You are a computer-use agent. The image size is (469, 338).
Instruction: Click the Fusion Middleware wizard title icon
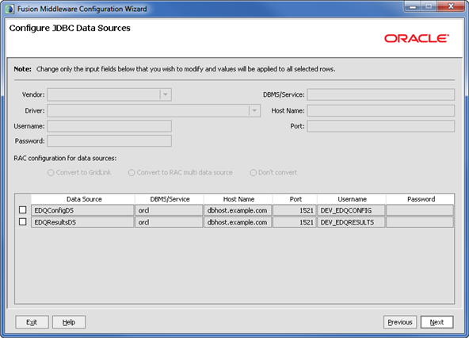10,9
